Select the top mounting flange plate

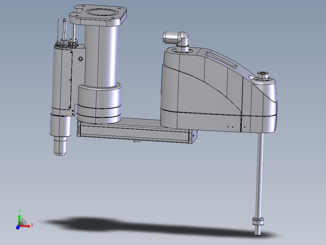tap(98, 15)
